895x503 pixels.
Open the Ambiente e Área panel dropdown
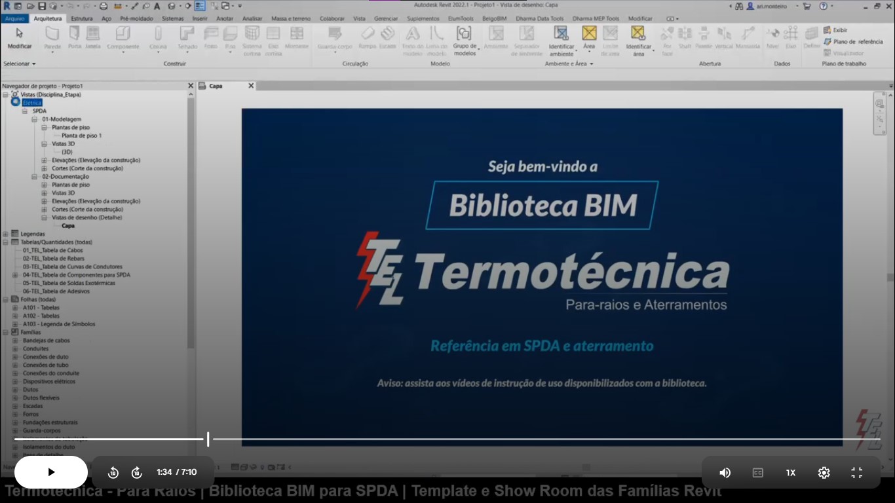569,64
